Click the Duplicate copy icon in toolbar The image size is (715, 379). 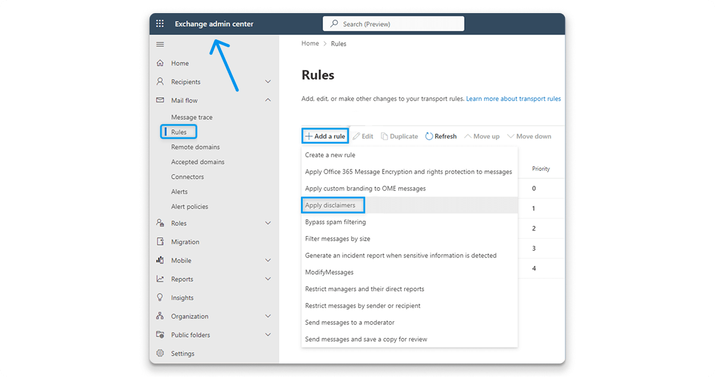pyautogui.click(x=384, y=136)
